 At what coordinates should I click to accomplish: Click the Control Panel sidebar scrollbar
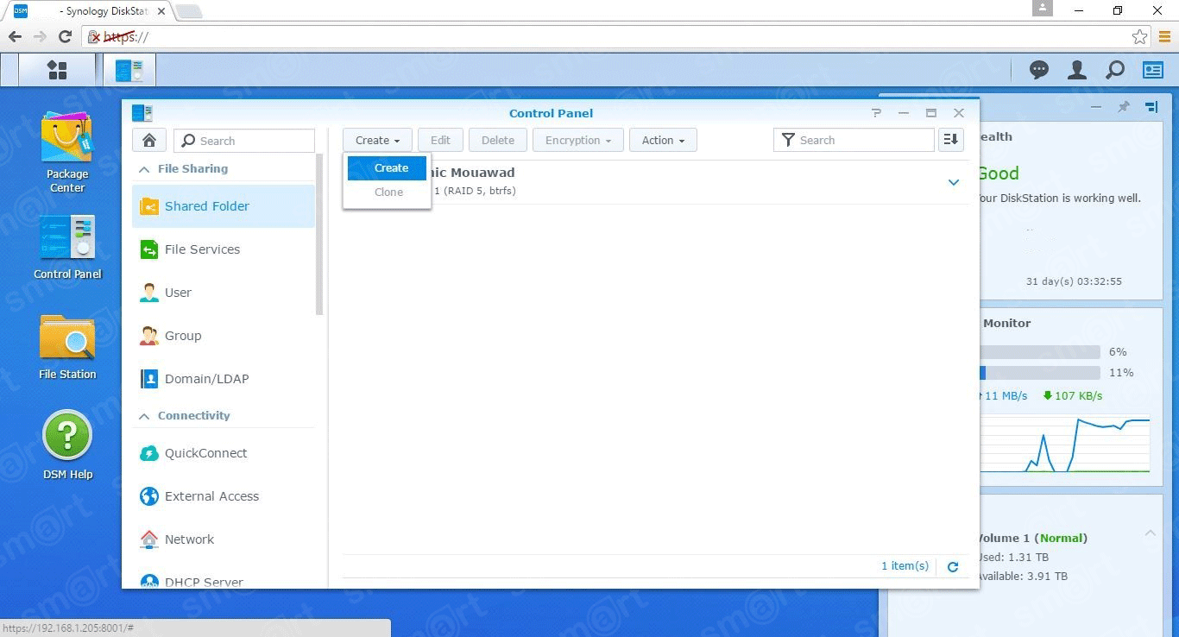pyautogui.click(x=319, y=234)
